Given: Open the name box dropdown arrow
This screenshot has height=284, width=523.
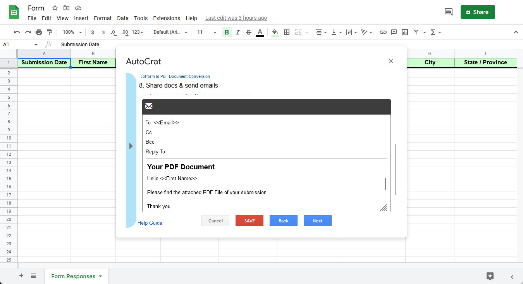Looking at the screenshot, I should [x=36, y=45].
